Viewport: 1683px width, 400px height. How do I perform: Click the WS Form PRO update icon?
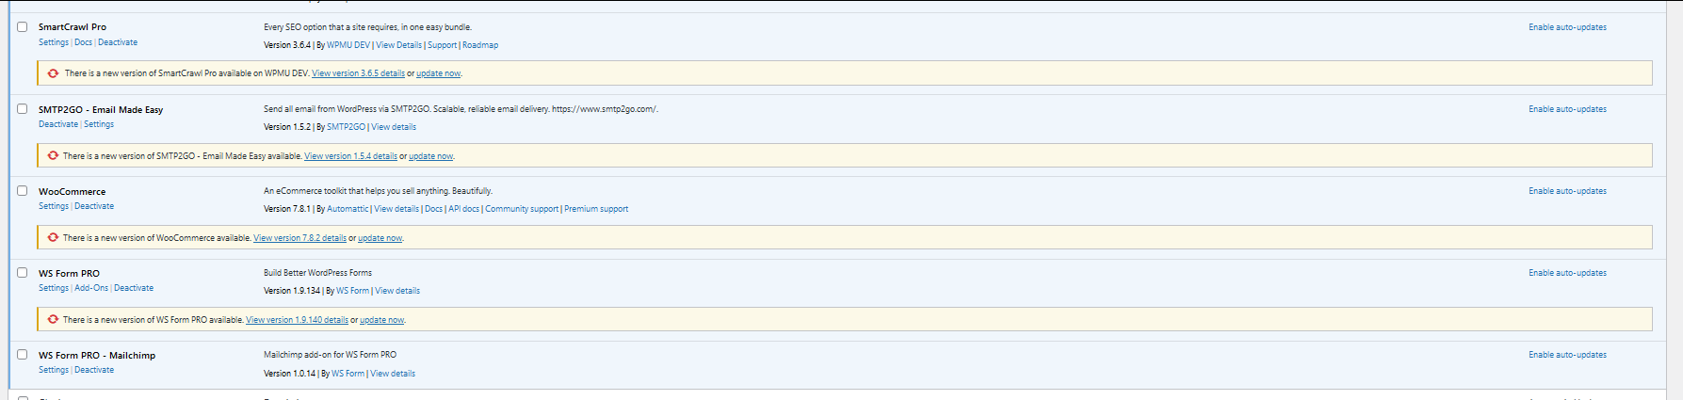54,319
